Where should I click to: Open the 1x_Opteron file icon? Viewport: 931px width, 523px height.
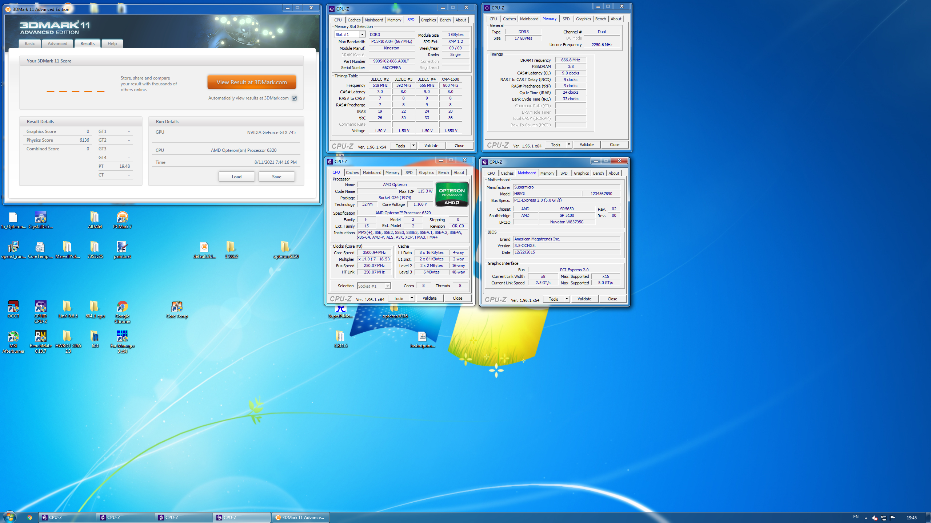tap(13, 220)
